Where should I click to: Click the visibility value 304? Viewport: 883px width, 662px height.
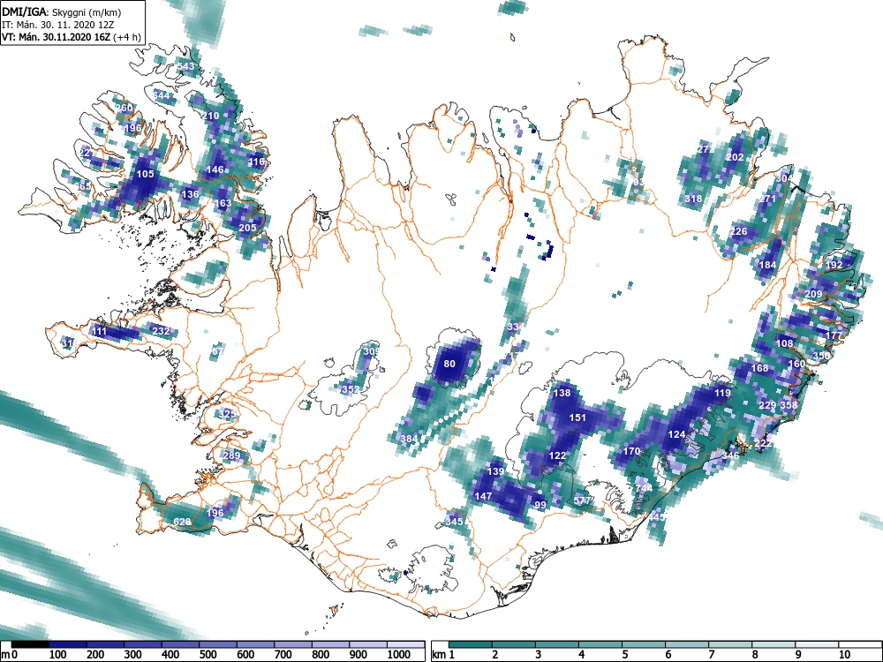tap(784, 178)
